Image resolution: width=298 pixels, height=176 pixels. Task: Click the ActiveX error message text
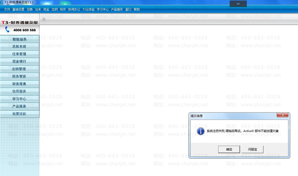[243, 131]
